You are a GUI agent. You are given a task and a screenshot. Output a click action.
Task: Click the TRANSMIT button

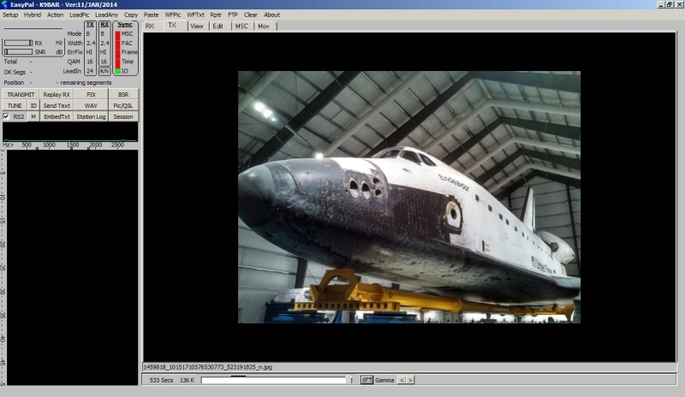[x=21, y=94]
